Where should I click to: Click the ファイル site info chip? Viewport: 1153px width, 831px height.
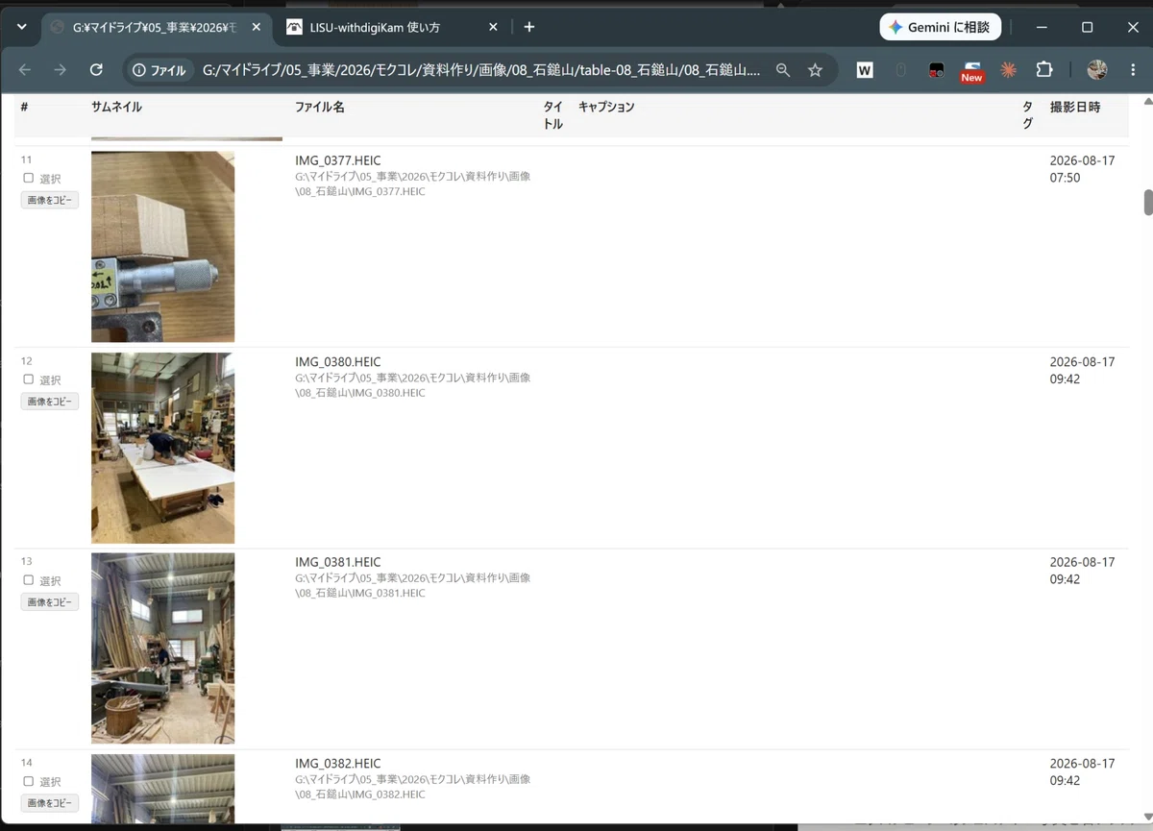pyautogui.click(x=160, y=70)
